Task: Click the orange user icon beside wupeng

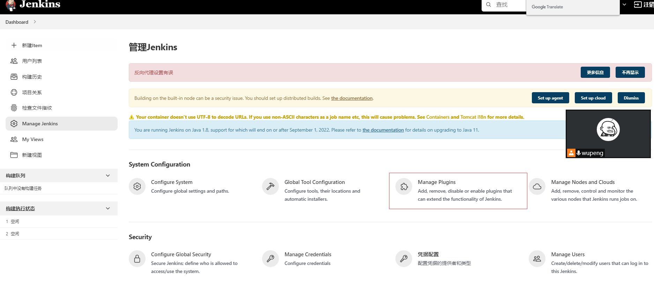Action: pyautogui.click(x=571, y=153)
